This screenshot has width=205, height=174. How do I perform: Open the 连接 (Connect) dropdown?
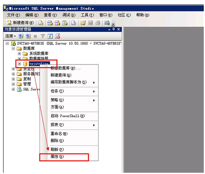(x=10, y=36)
